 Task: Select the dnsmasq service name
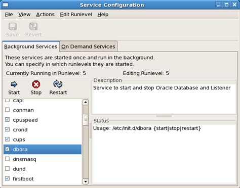(24, 159)
